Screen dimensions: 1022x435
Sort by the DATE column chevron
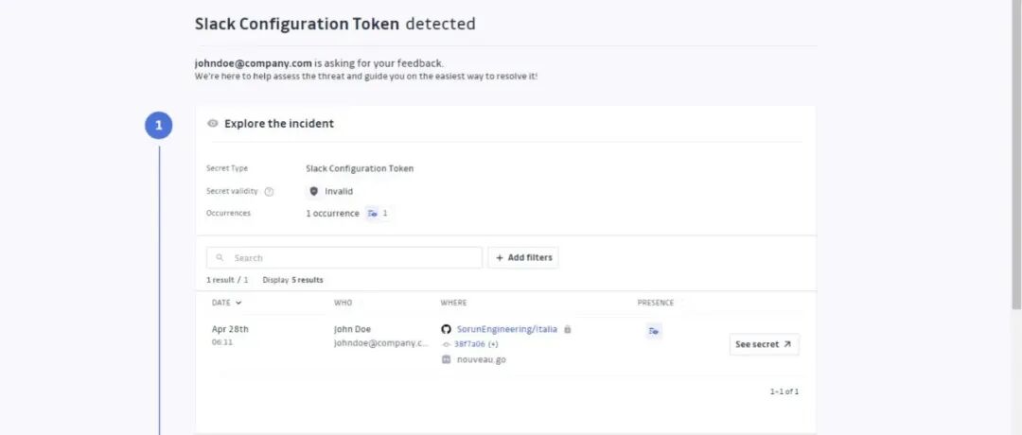[x=238, y=303]
